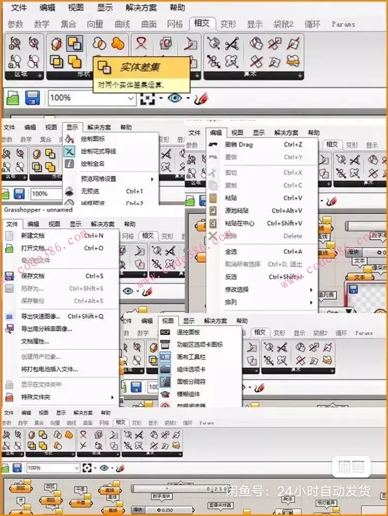
Task: Toggle preview eye icon in top panel toolbar
Action: [174, 98]
